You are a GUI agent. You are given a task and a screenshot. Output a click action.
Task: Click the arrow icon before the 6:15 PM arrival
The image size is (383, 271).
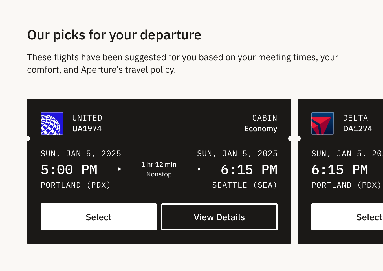[x=199, y=169]
